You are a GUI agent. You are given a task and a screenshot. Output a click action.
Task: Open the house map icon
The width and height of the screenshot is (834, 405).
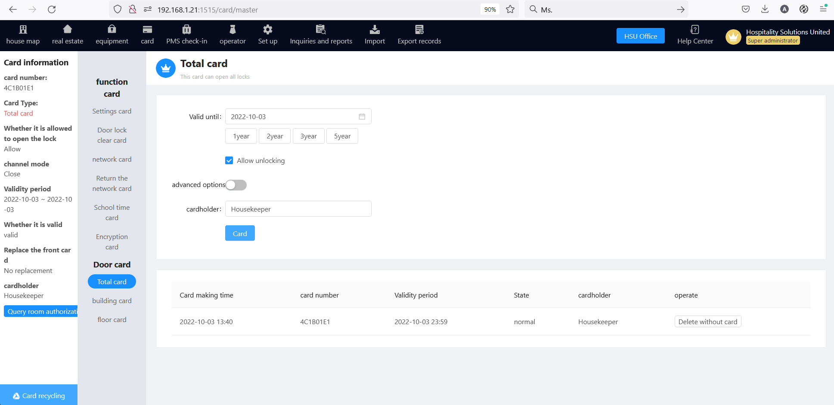[23, 29]
